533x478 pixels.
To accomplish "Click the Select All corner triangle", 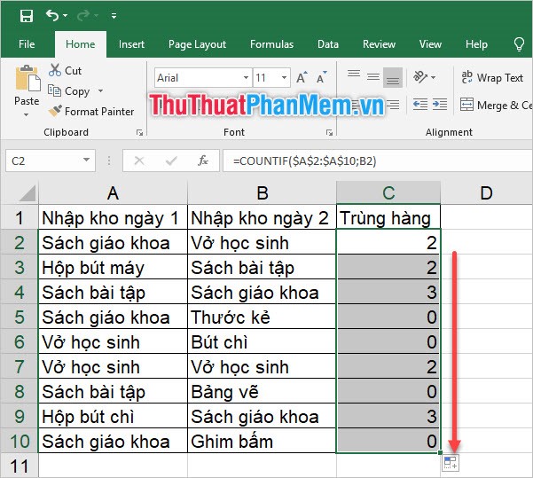I will tap(27, 192).
